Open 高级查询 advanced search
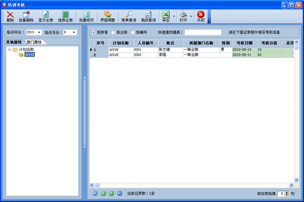This screenshot has height=202, width=304. [x=148, y=17]
